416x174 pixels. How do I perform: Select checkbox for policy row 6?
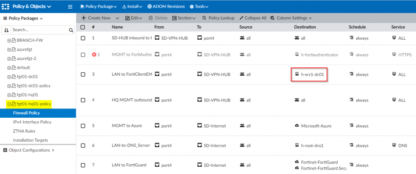coord(83,145)
